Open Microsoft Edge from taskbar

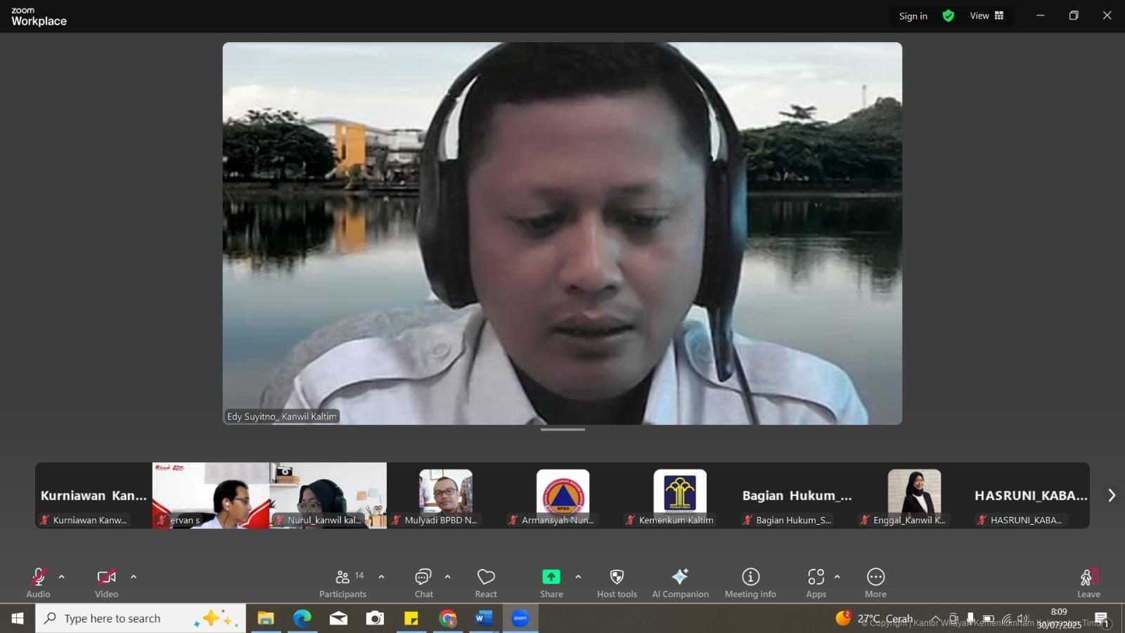pyautogui.click(x=302, y=618)
